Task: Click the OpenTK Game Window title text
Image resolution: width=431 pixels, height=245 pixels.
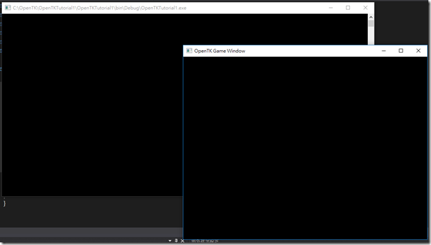Action: click(219, 51)
